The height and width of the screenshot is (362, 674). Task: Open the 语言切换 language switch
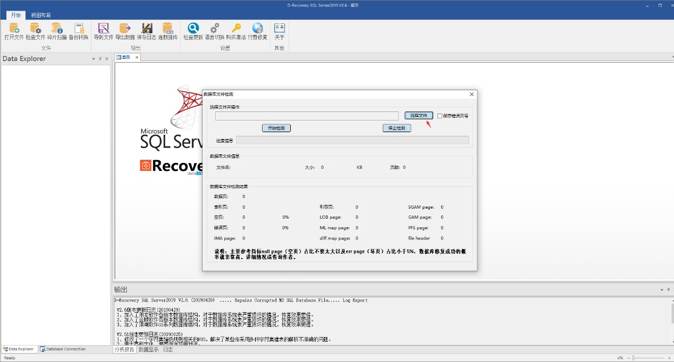pyautogui.click(x=215, y=31)
